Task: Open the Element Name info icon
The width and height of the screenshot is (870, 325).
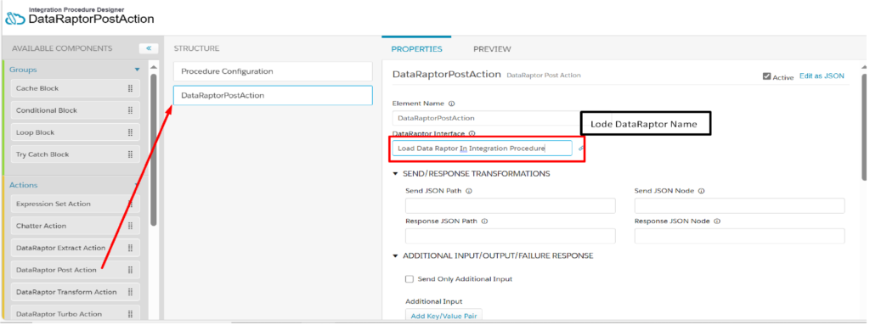Action: tap(451, 104)
